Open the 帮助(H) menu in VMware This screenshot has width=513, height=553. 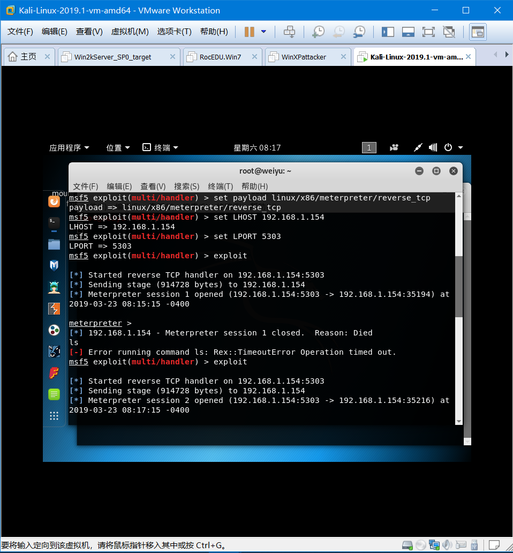click(x=214, y=32)
